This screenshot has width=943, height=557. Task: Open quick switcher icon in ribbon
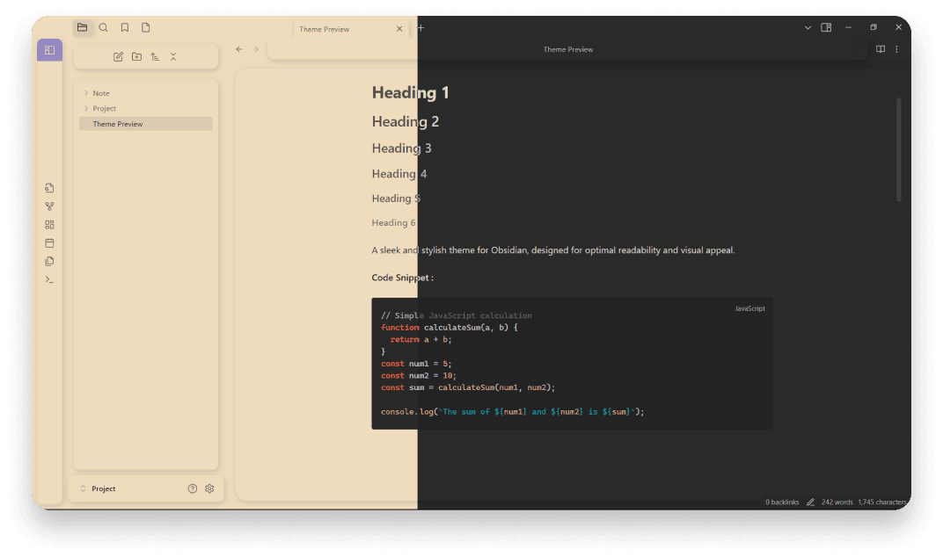pyautogui.click(x=49, y=188)
